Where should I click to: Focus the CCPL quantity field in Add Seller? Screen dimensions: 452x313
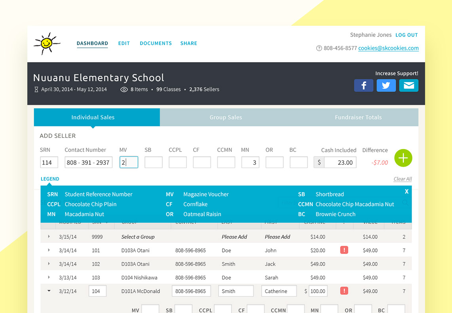(x=178, y=162)
